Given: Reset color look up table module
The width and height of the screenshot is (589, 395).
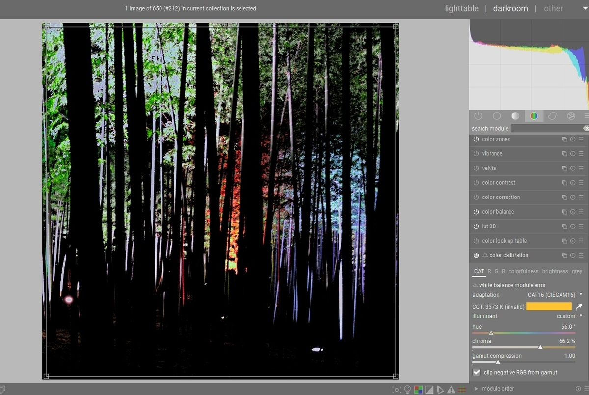Looking at the screenshot, I should 573,241.
